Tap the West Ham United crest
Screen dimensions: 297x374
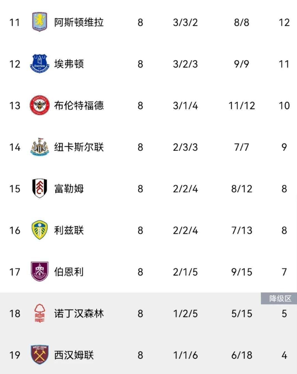pos(39,355)
